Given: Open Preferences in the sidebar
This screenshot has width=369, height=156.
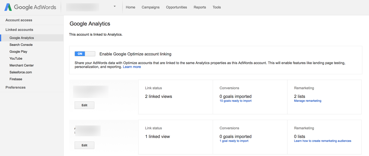Looking at the screenshot, I should pos(15,87).
